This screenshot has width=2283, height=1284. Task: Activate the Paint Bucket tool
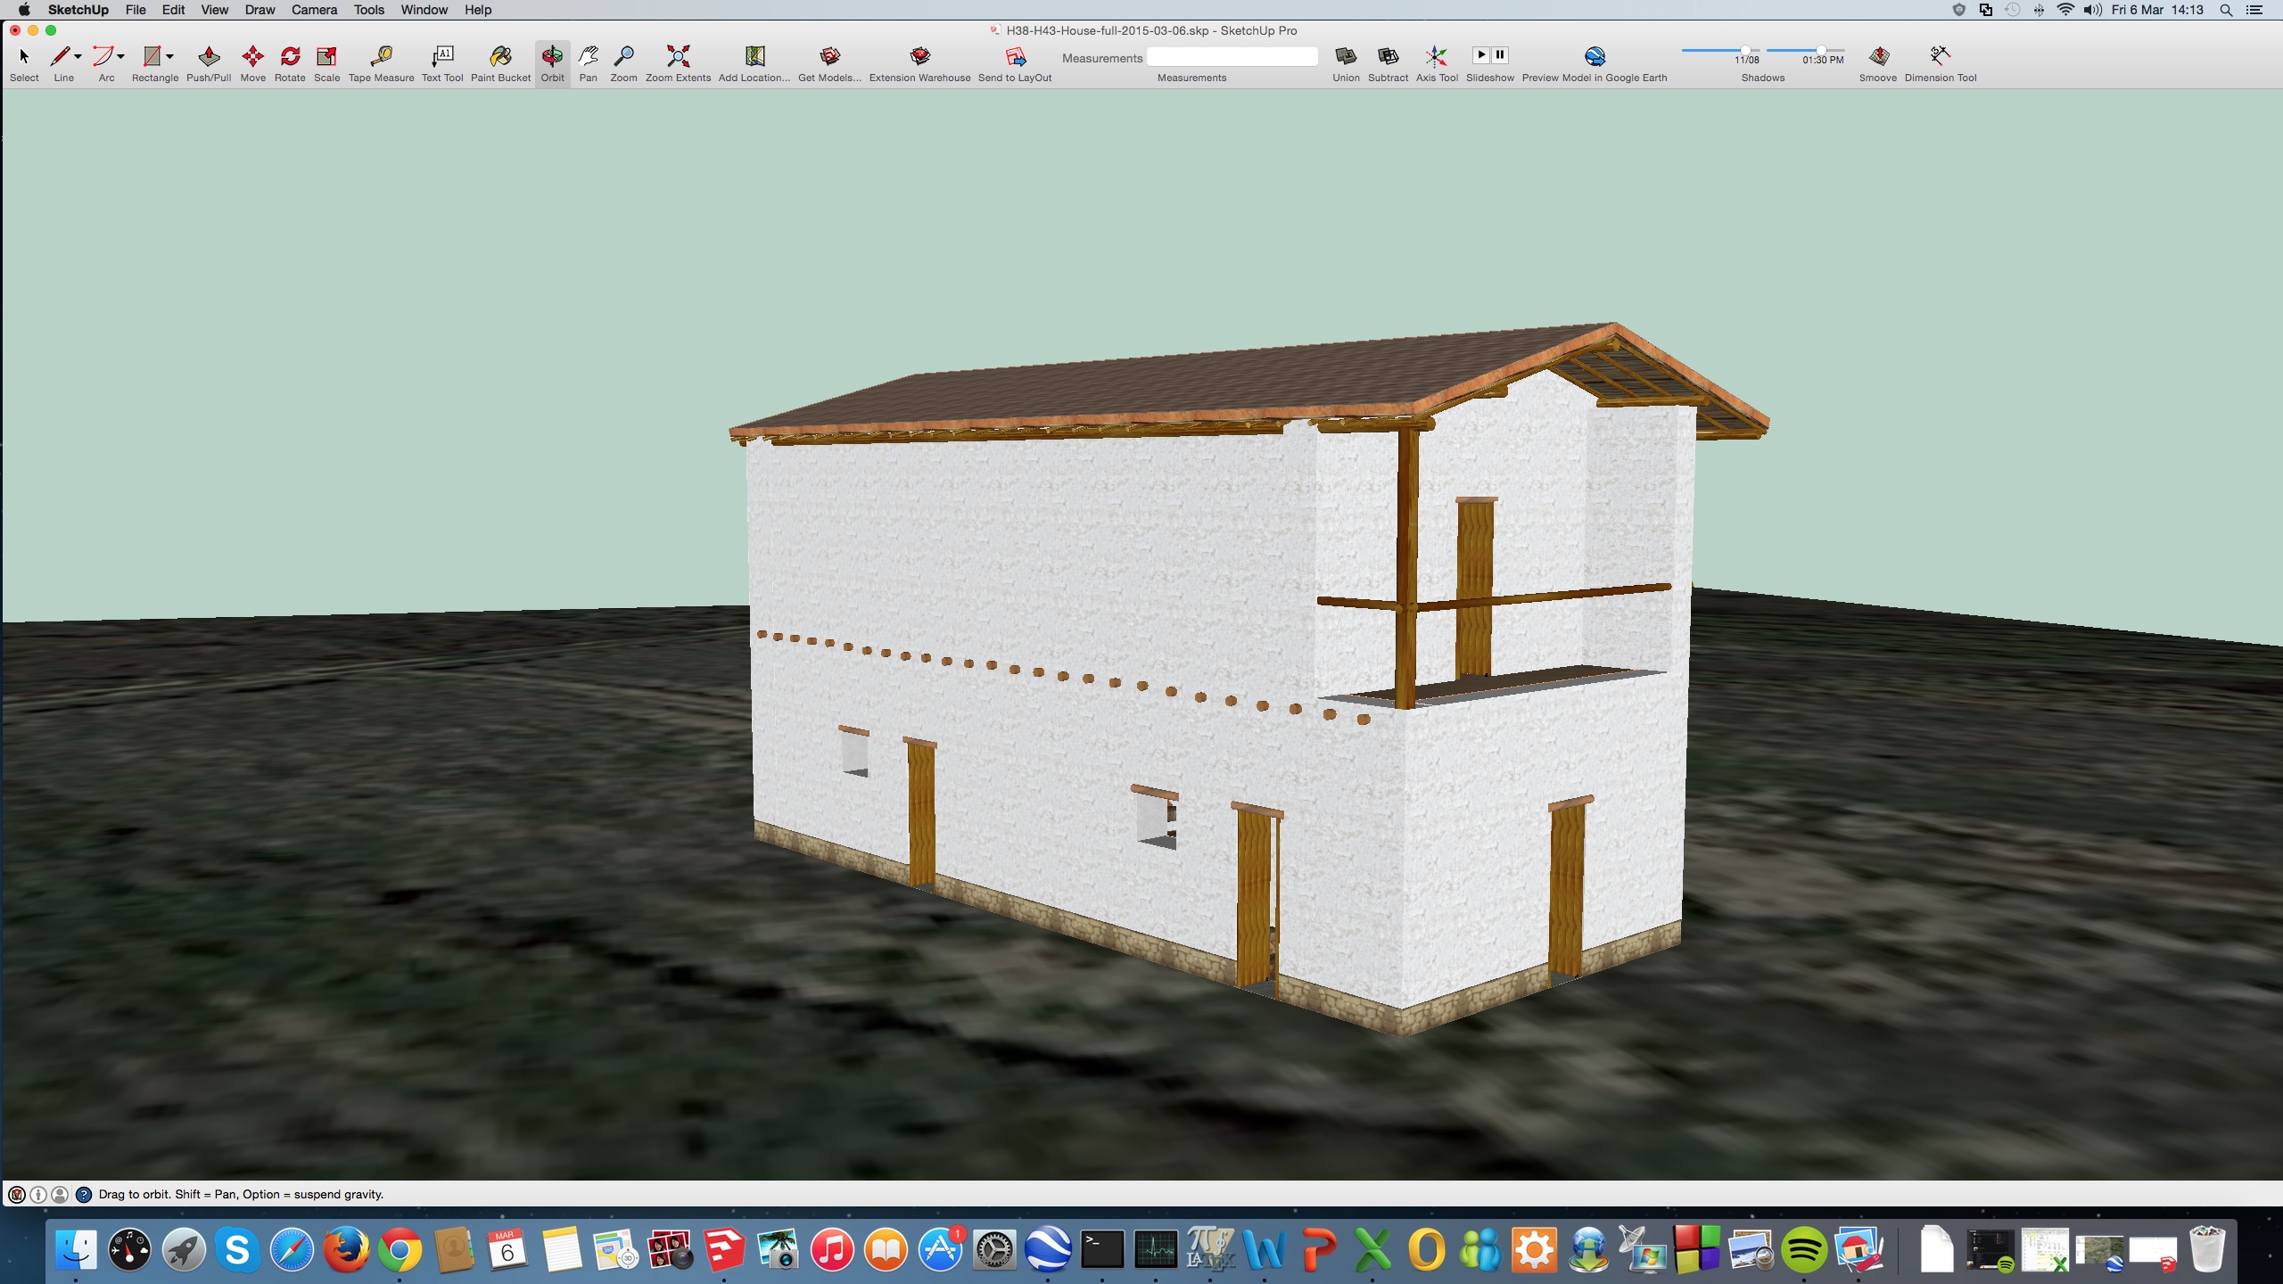500,57
